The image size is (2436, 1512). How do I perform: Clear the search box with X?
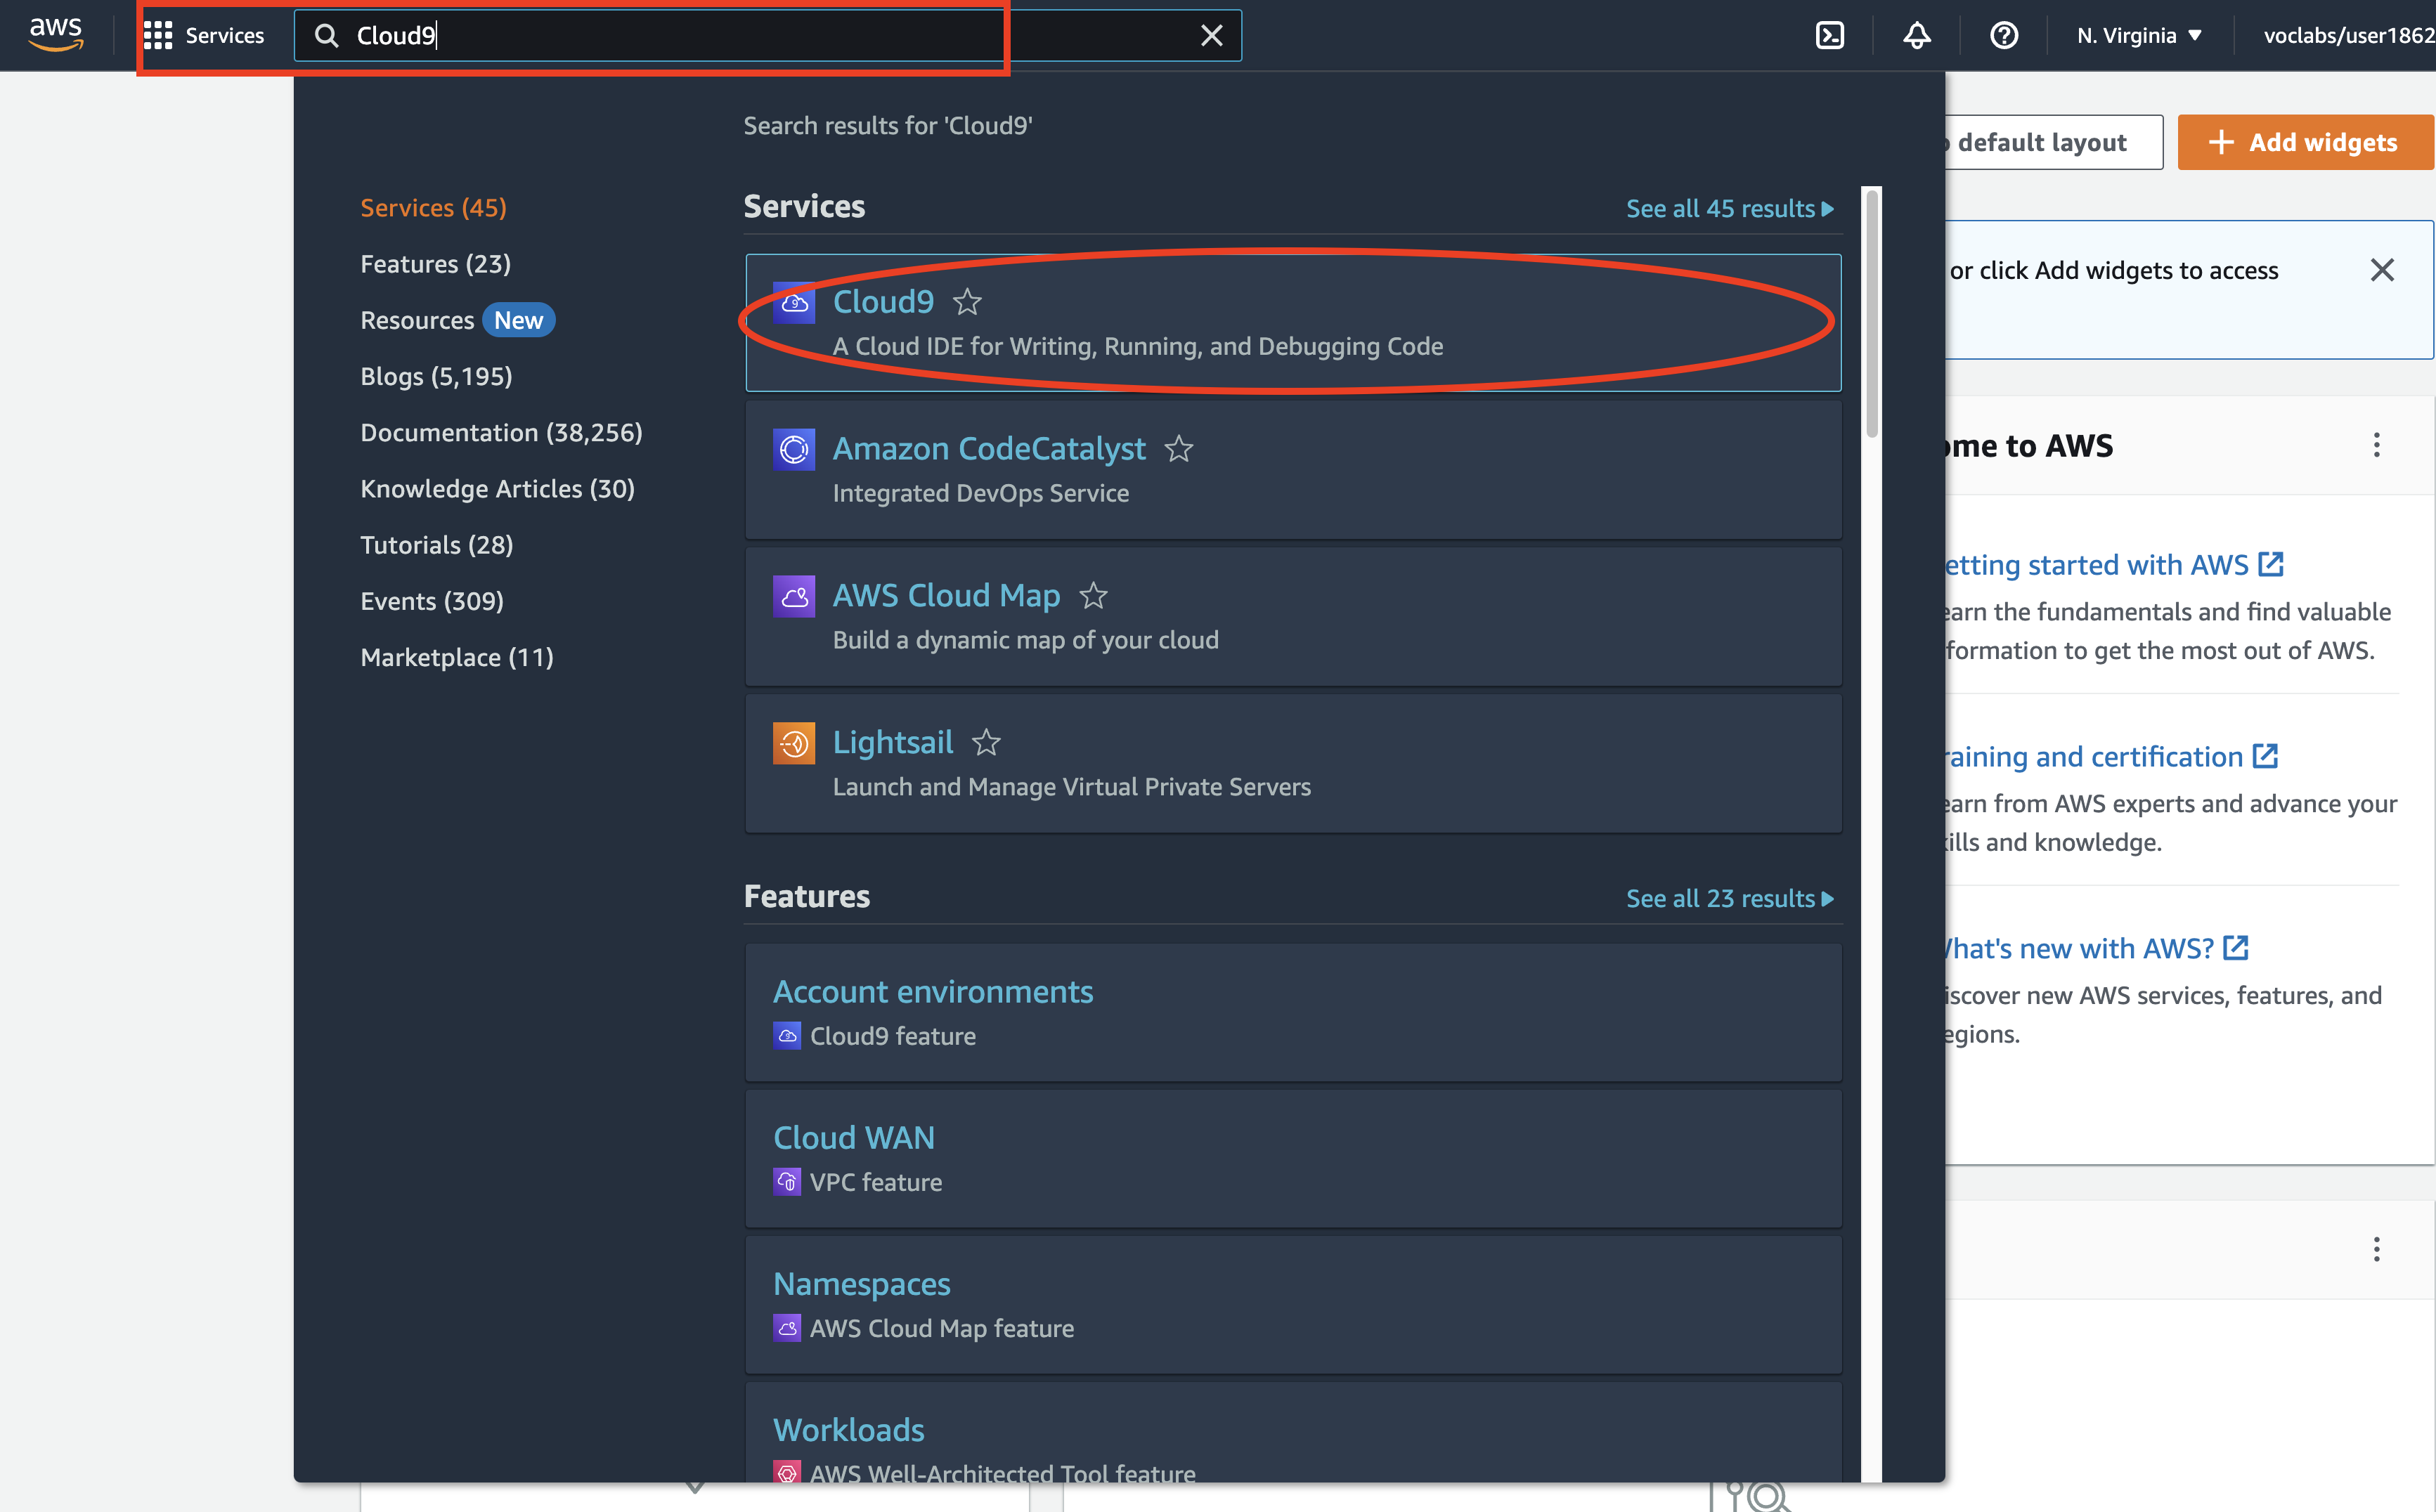pyautogui.click(x=1211, y=35)
